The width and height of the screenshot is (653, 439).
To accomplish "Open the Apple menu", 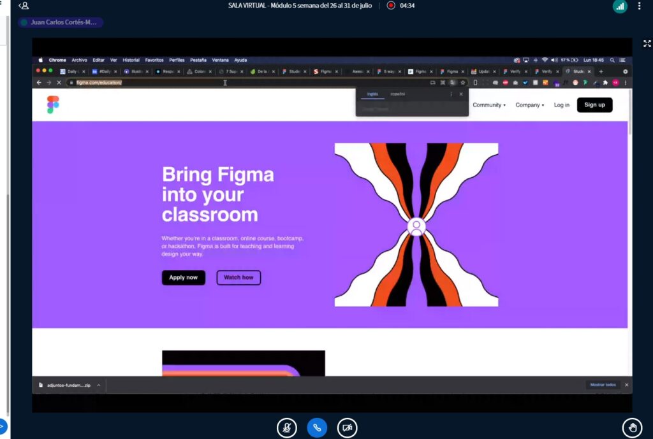I will tap(40, 60).
